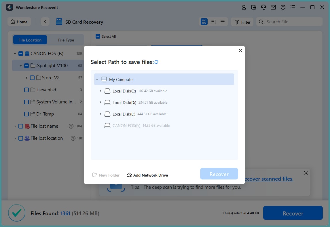Image resolution: width=330 pixels, height=227 pixels.
Task: Click Recover in the Select Path dialog
Action: (219, 174)
